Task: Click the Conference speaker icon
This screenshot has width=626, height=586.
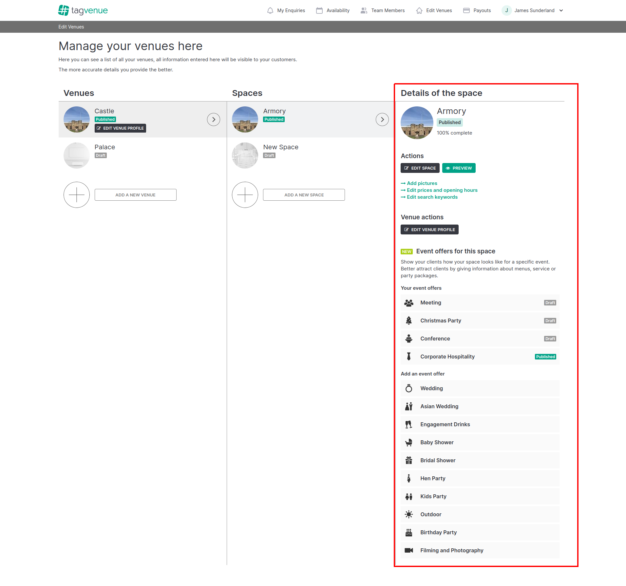Action: [409, 339]
